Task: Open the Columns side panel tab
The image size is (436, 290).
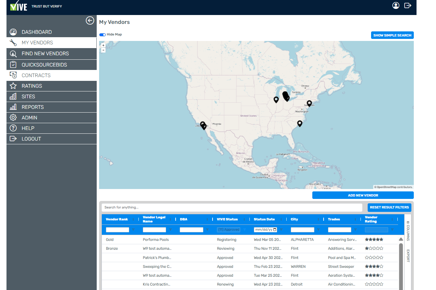Action: point(408,231)
